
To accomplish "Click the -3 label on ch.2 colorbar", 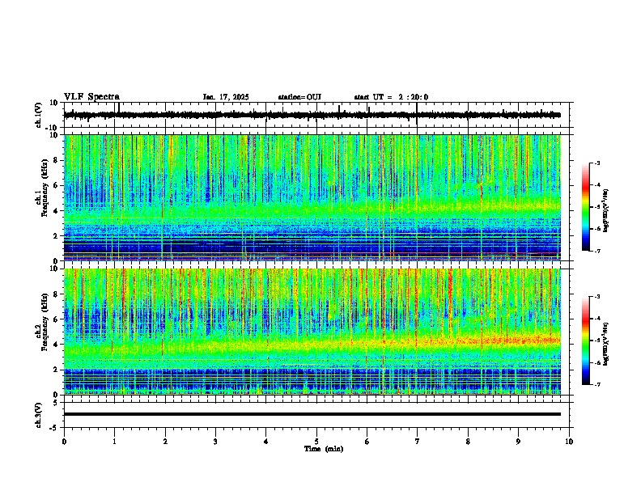I will point(596,297).
